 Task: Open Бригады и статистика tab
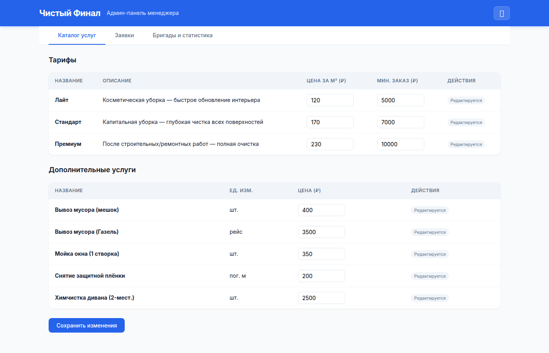(183, 35)
